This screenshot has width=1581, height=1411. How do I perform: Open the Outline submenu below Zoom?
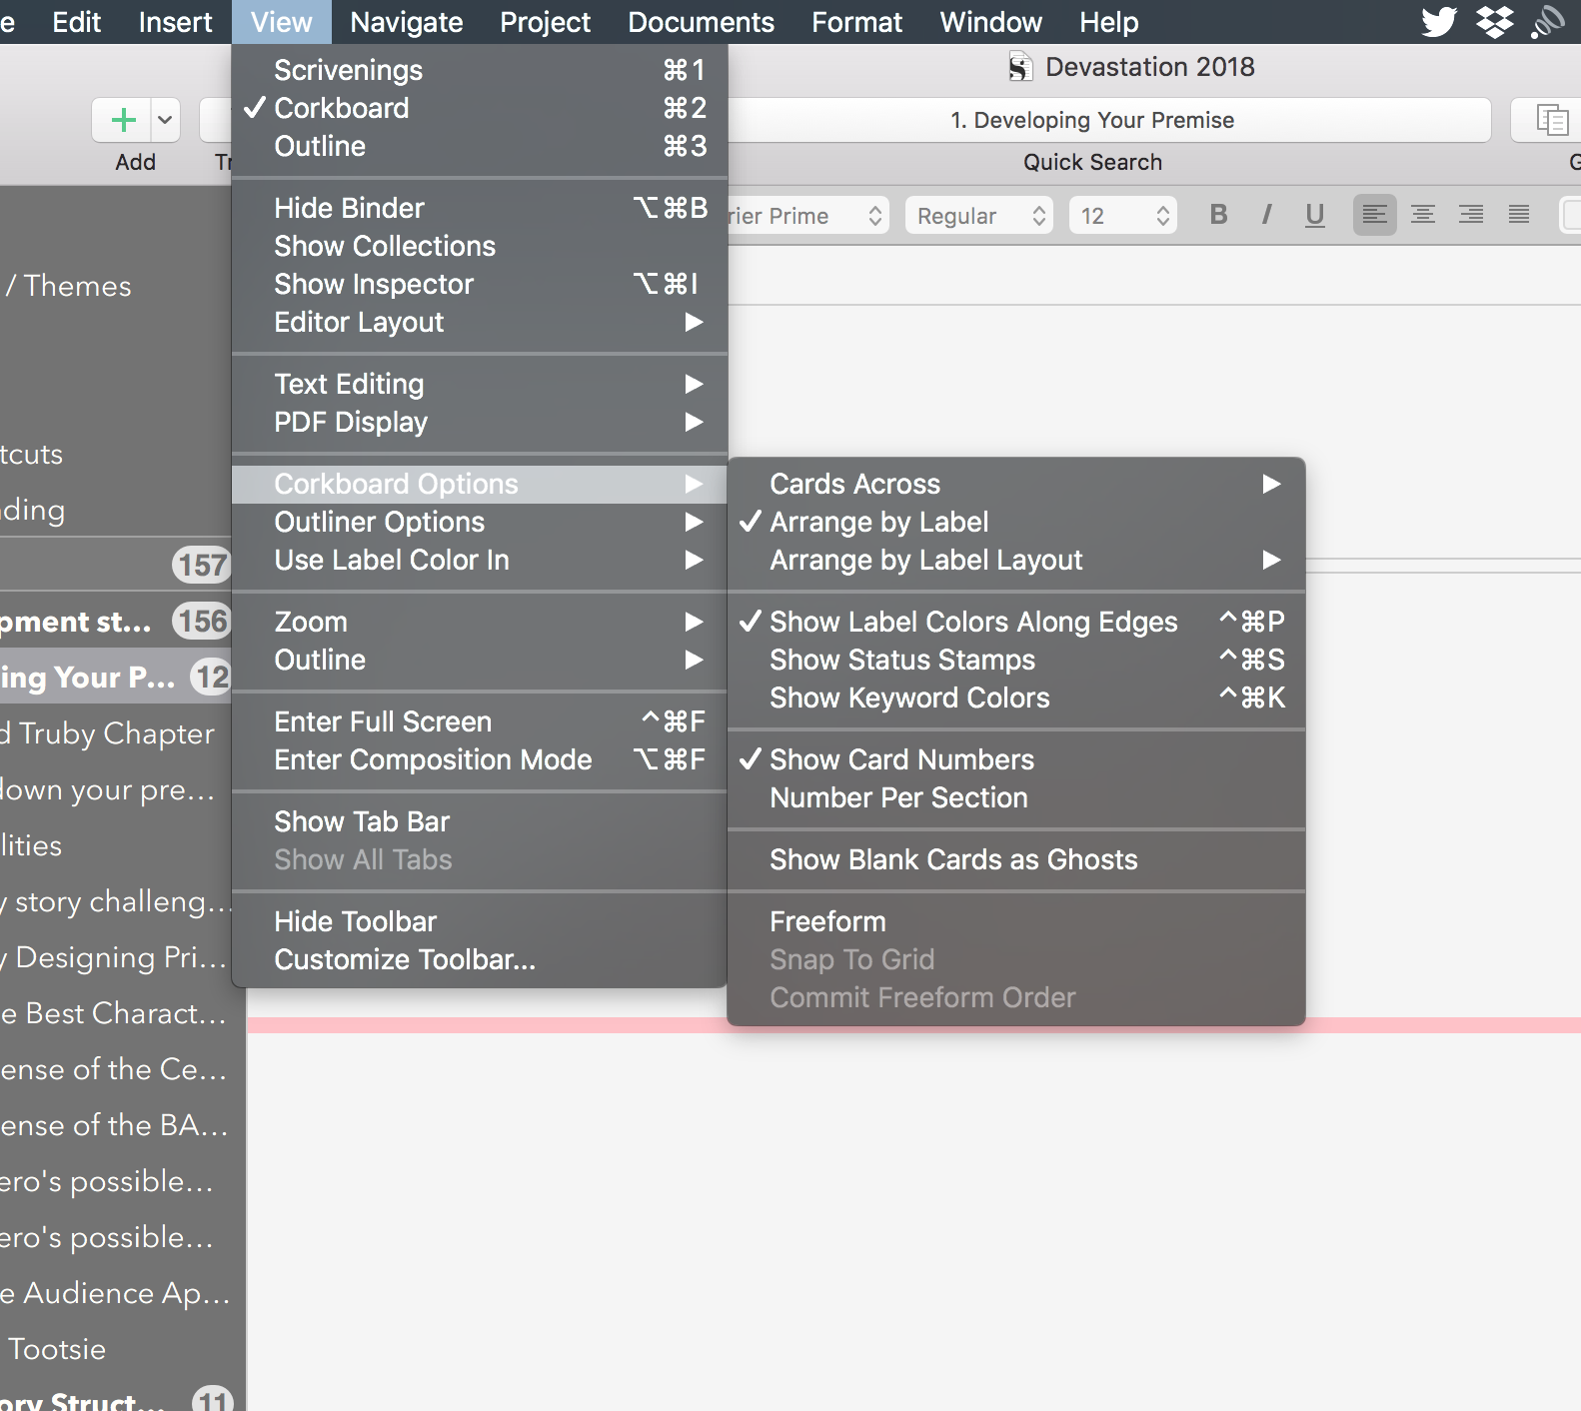(480, 660)
